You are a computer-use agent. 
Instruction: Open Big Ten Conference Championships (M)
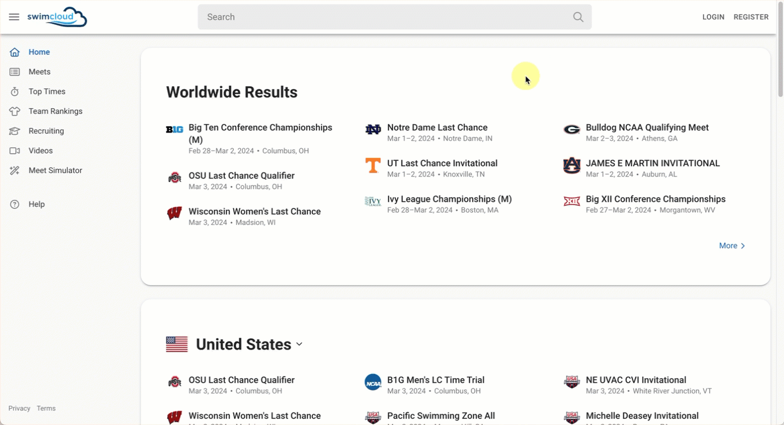(260, 134)
